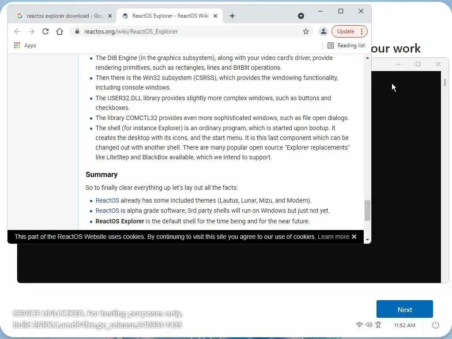The width and height of the screenshot is (452, 339).
Task: Click the Chrome Update button
Action: click(346, 31)
